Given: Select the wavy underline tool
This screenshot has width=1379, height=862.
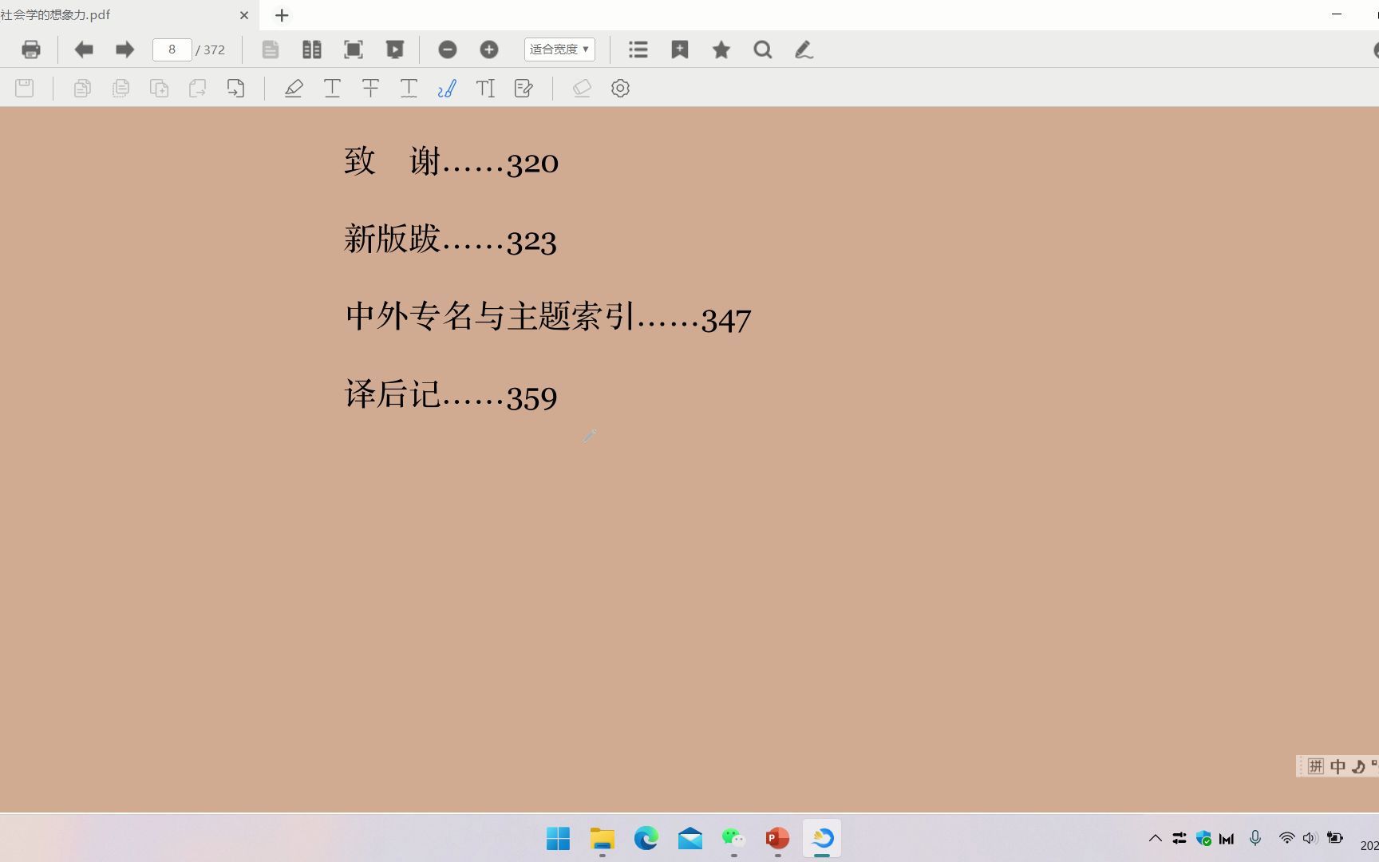Looking at the screenshot, I should tap(409, 88).
